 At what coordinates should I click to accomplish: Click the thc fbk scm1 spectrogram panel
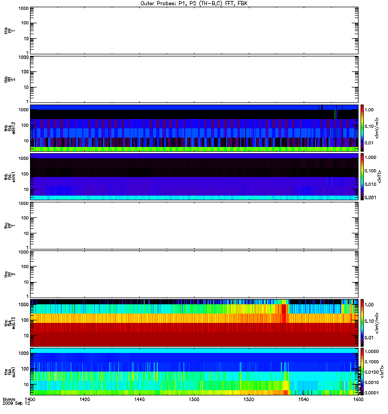(x=194, y=372)
